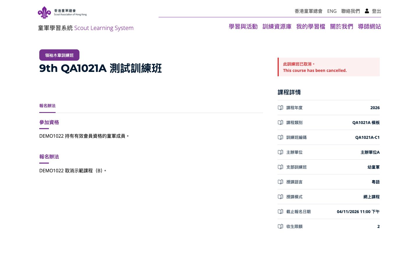Click the eligibility text about 有效會員資格
The height and width of the screenshot is (262, 419).
(84, 136)
